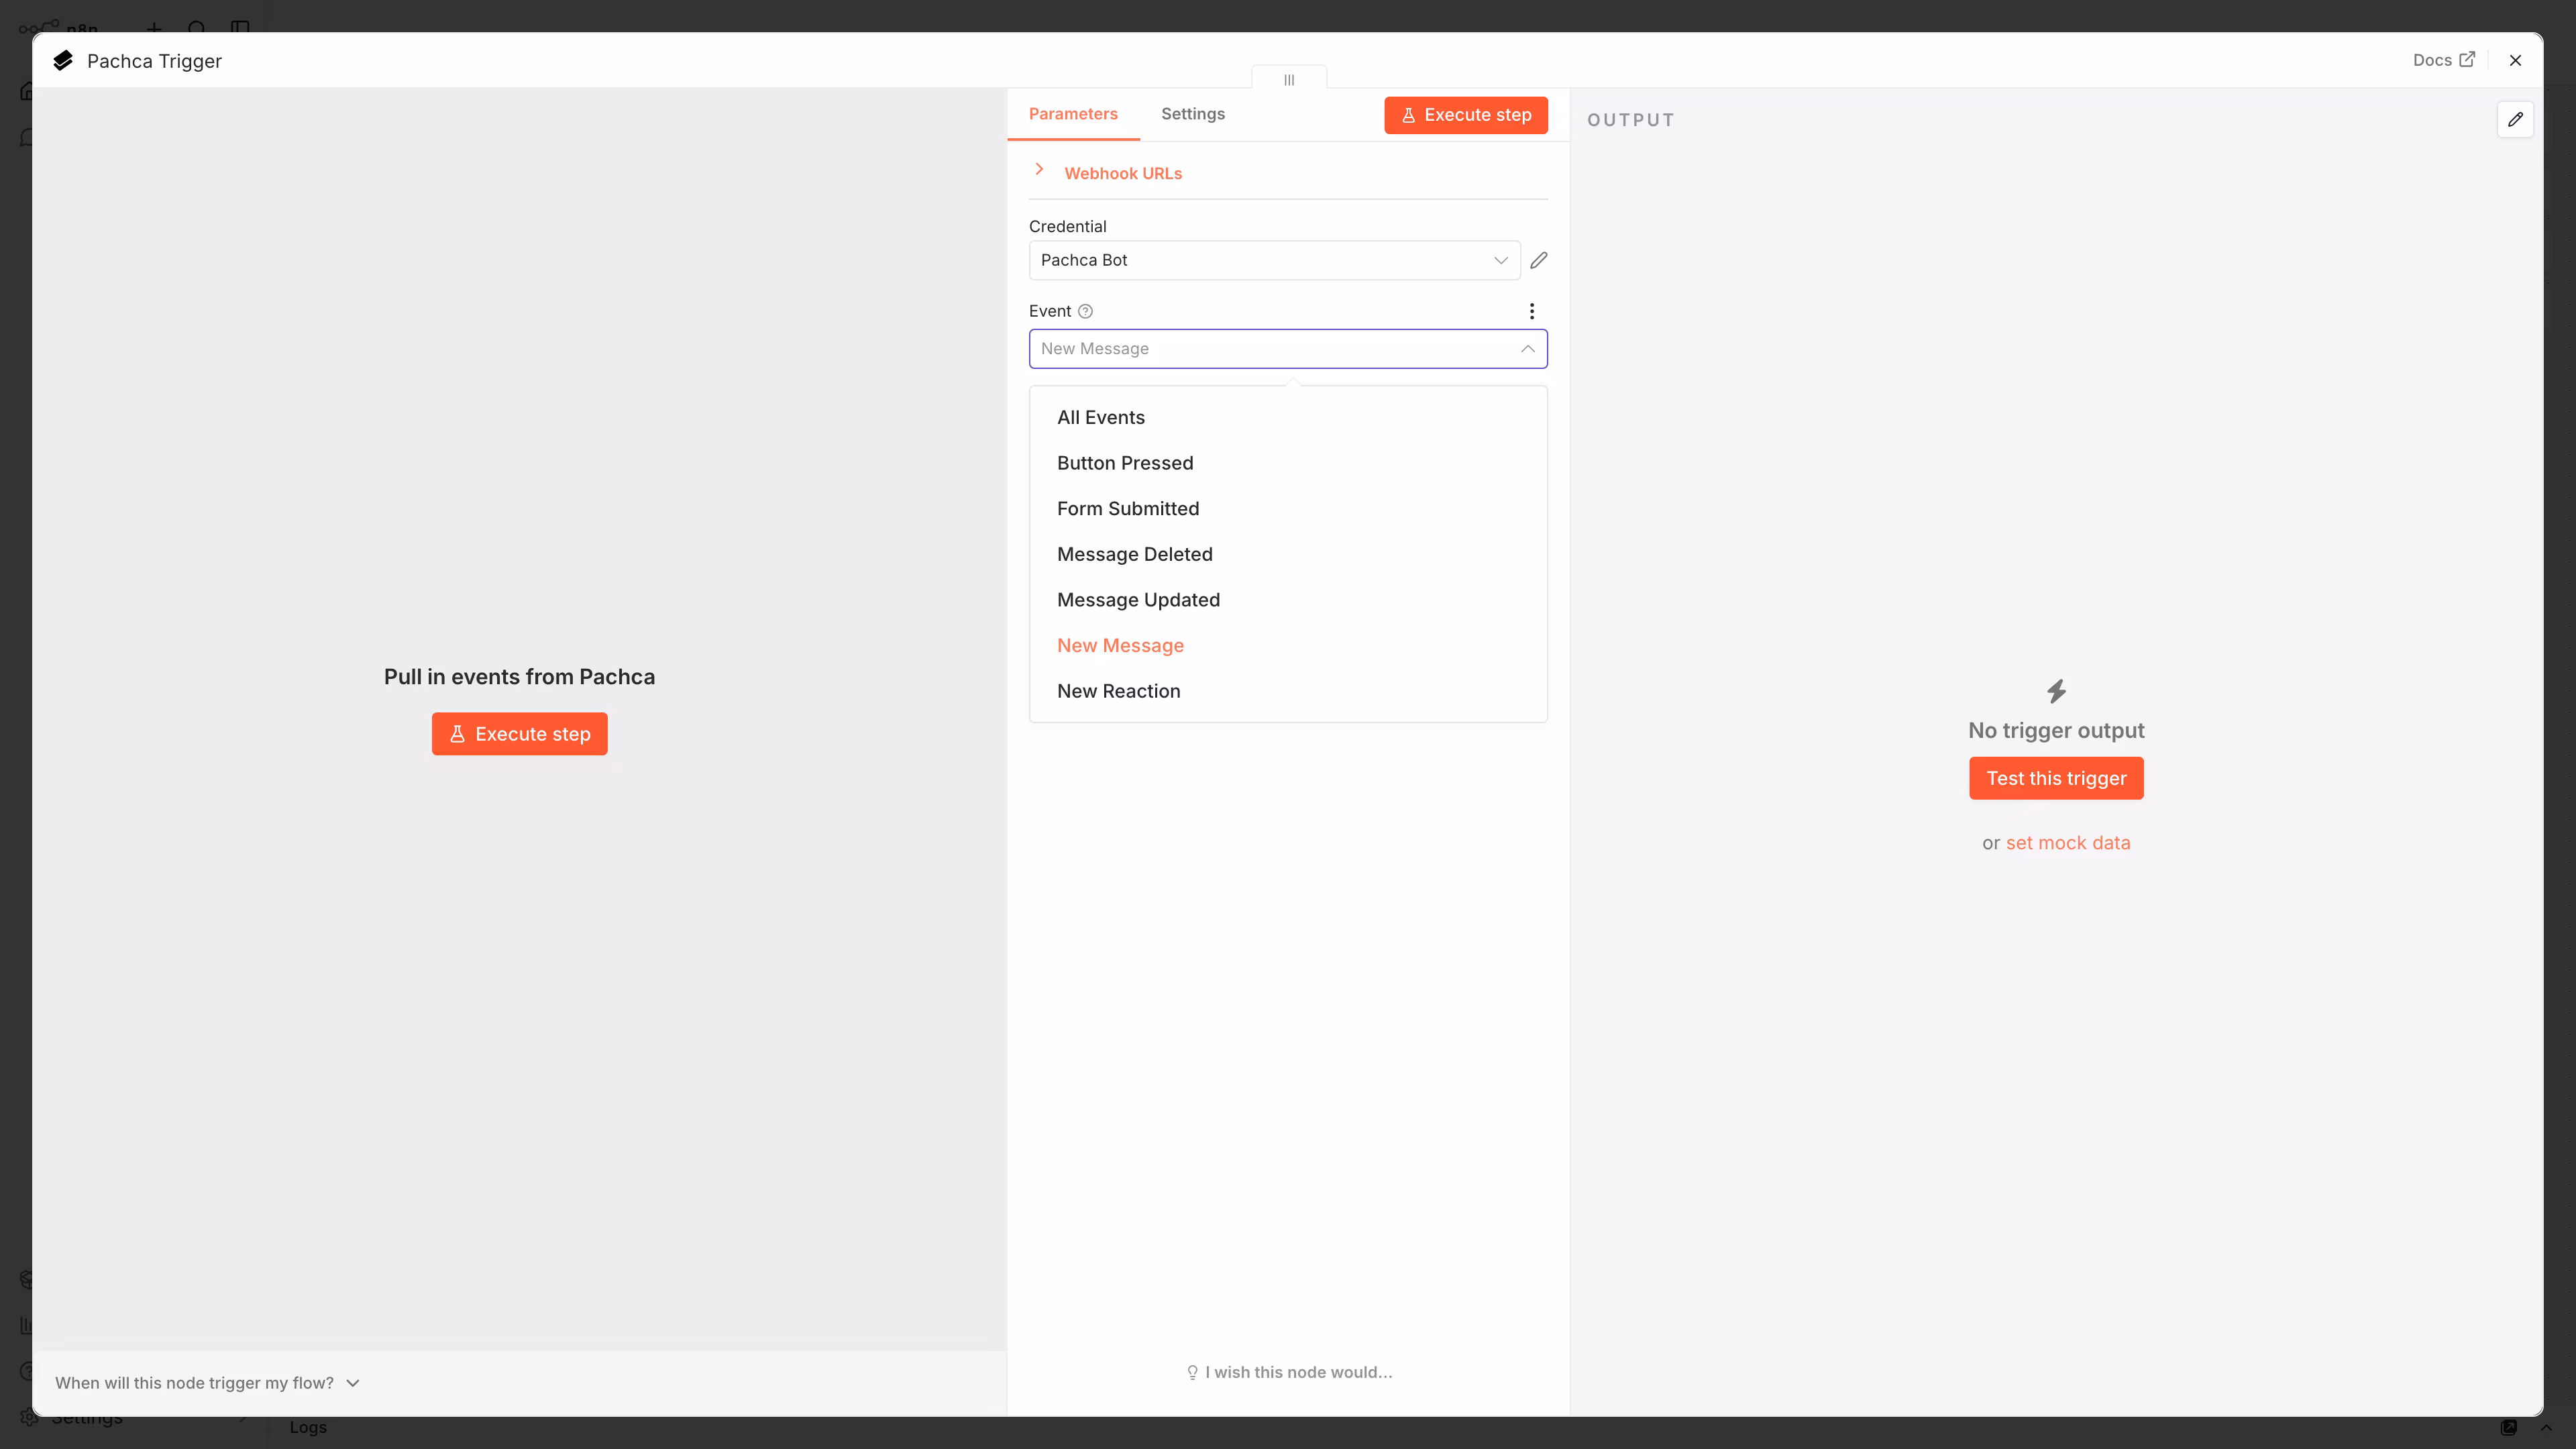Click the set mock data link

point(2067,843)
